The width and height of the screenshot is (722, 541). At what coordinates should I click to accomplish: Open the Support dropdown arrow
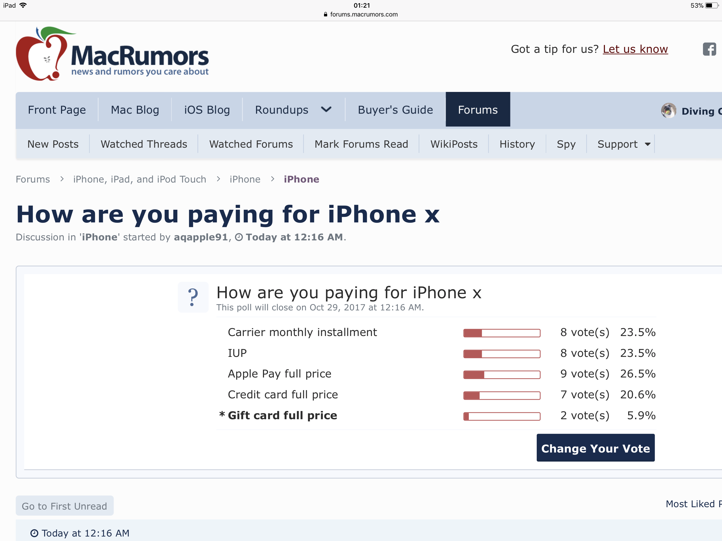[x=647, y=144]
